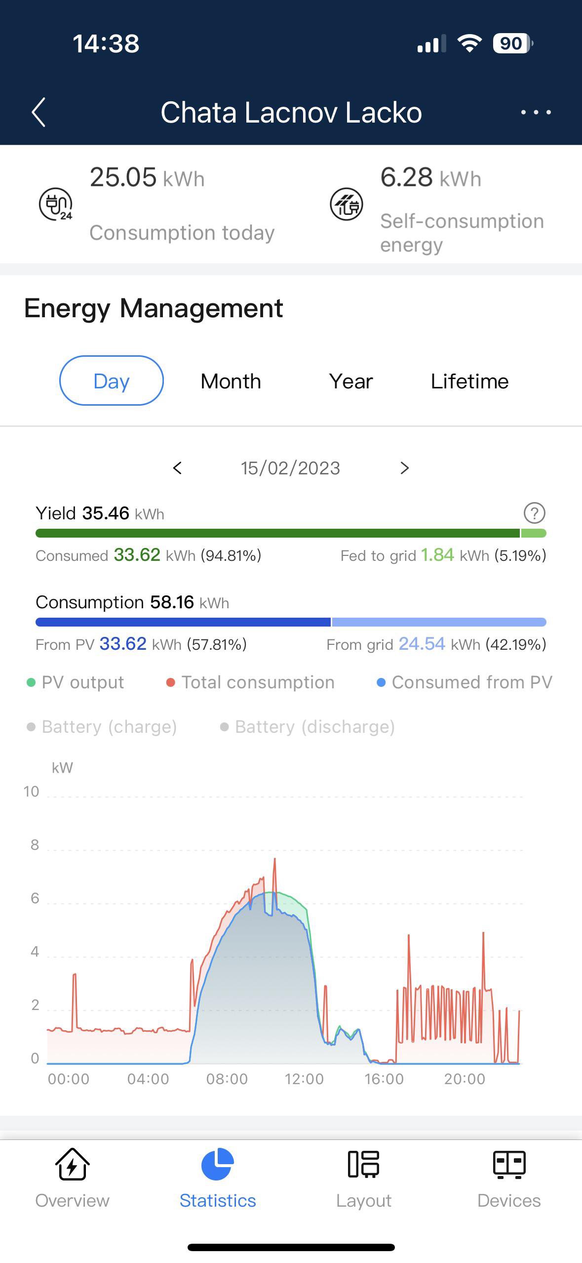This screenshot has width=582, height=1263.
Task: Open the Yield help question mark
Action: [x=534, y=513]
